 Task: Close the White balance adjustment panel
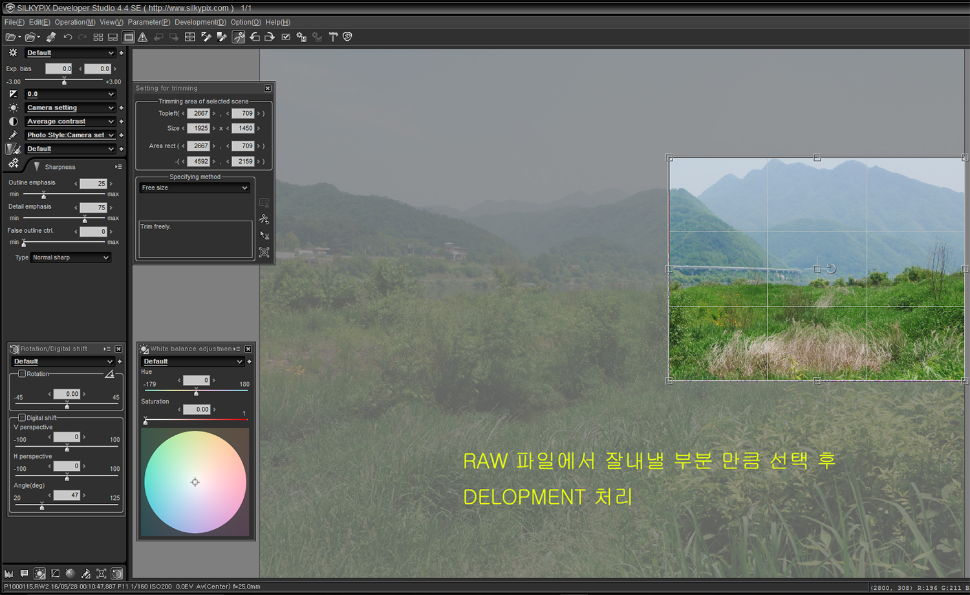point(248,349)
